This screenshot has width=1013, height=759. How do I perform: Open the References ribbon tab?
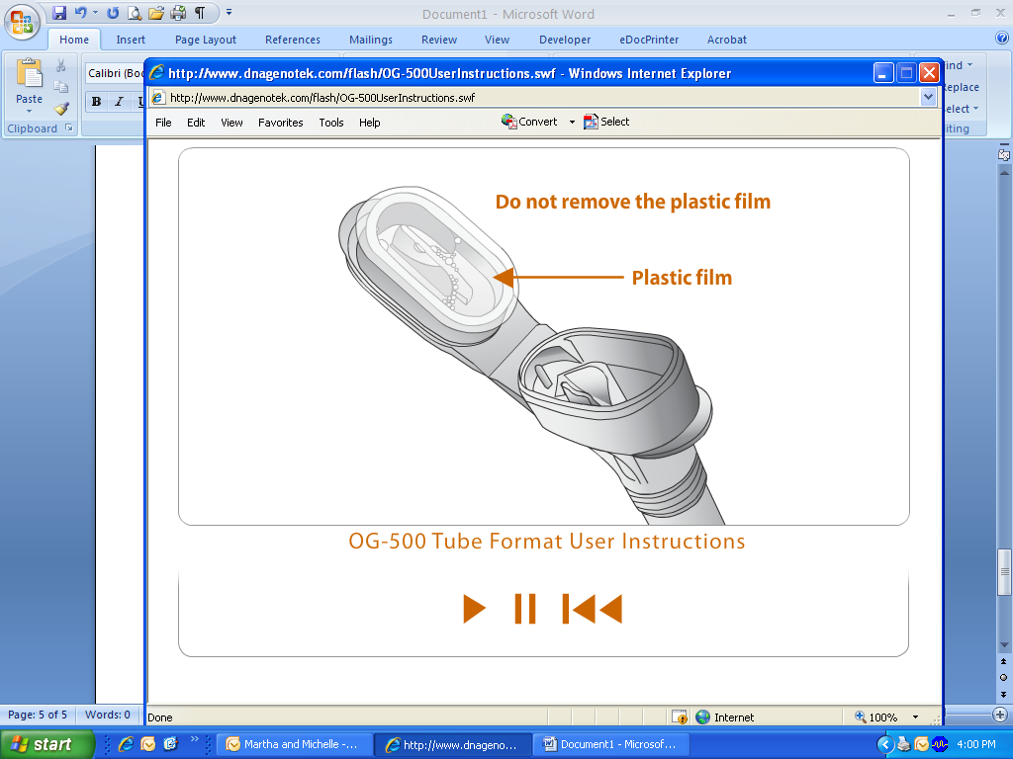coord(293,40)
